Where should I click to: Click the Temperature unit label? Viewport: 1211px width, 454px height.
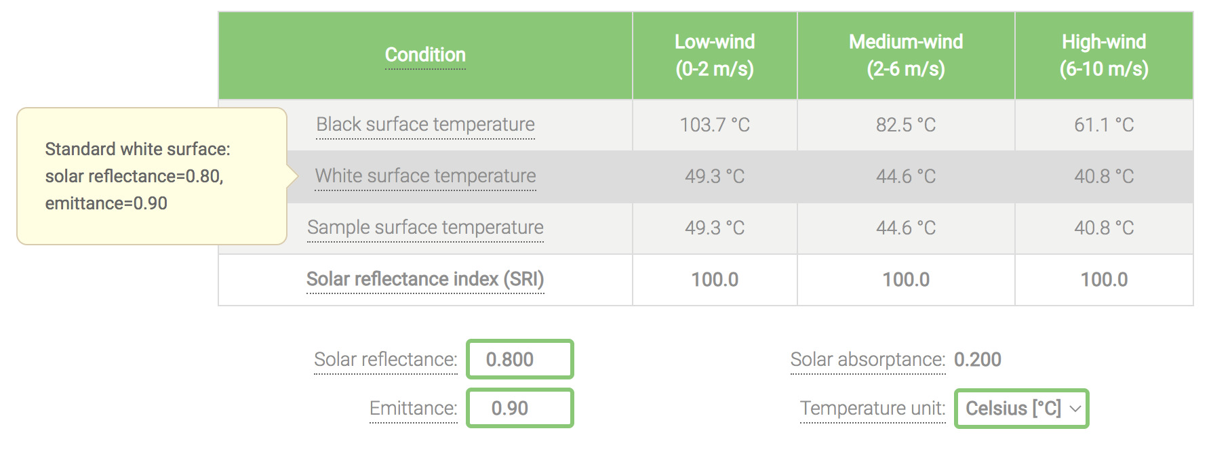point(872,408)
